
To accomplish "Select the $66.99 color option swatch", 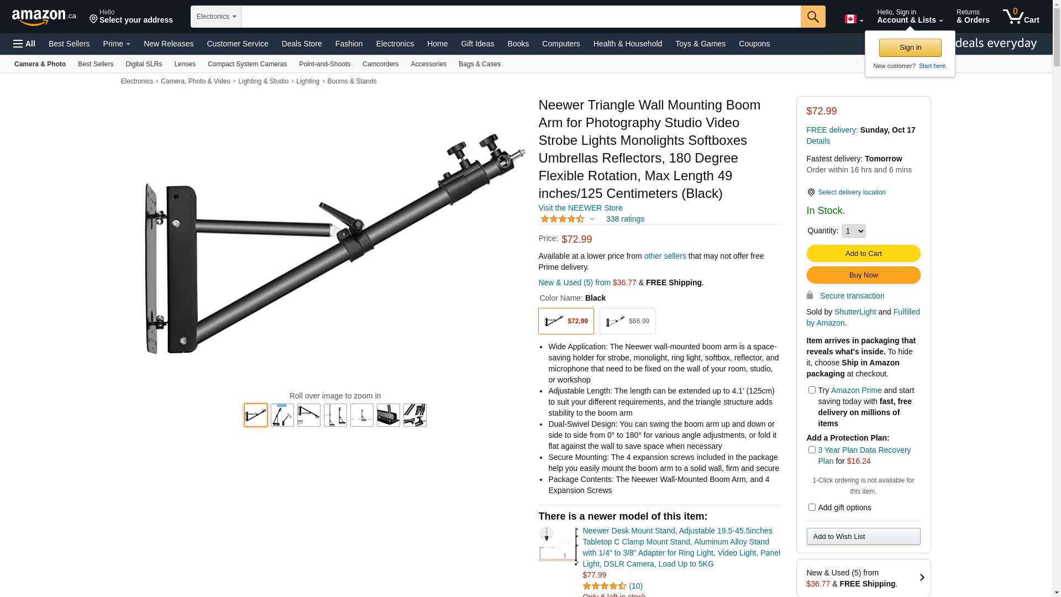I will [627, 321].
